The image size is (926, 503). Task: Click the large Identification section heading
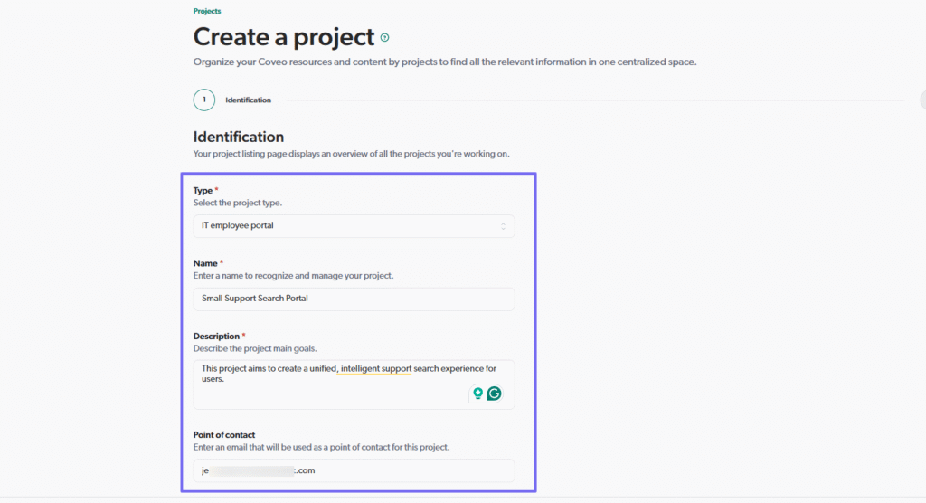238,137
